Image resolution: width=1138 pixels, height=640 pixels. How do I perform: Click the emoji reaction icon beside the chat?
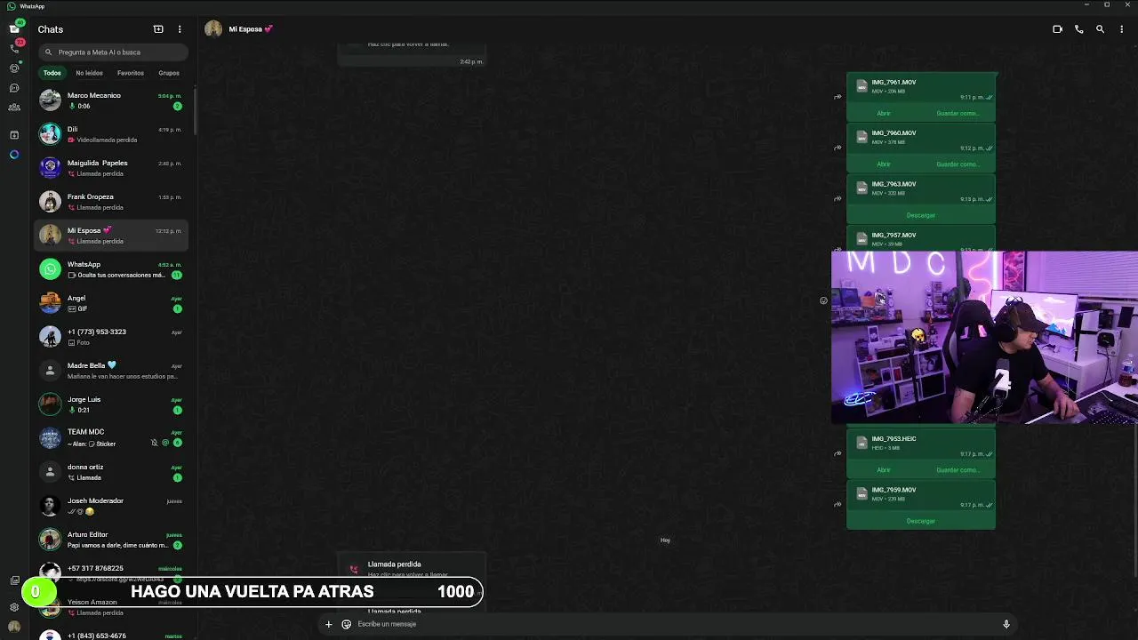coord(823,300)
